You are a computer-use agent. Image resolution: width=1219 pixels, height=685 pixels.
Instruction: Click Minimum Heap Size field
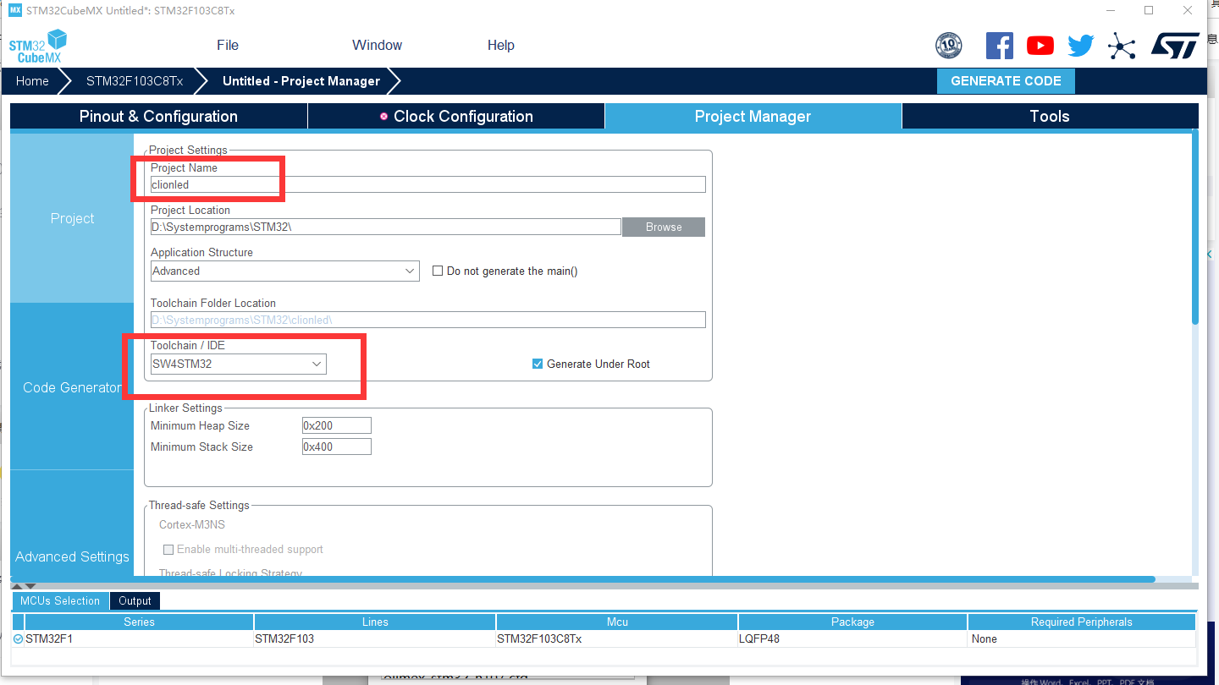(x=336, y=425)
